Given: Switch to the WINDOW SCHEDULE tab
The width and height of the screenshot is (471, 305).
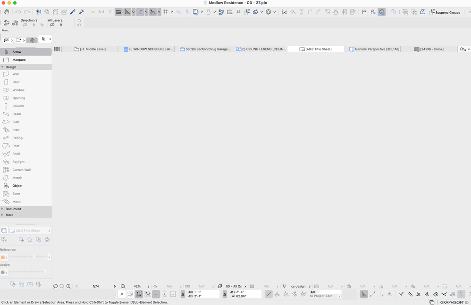Looking at the screenshot, I should pos(149,49).
